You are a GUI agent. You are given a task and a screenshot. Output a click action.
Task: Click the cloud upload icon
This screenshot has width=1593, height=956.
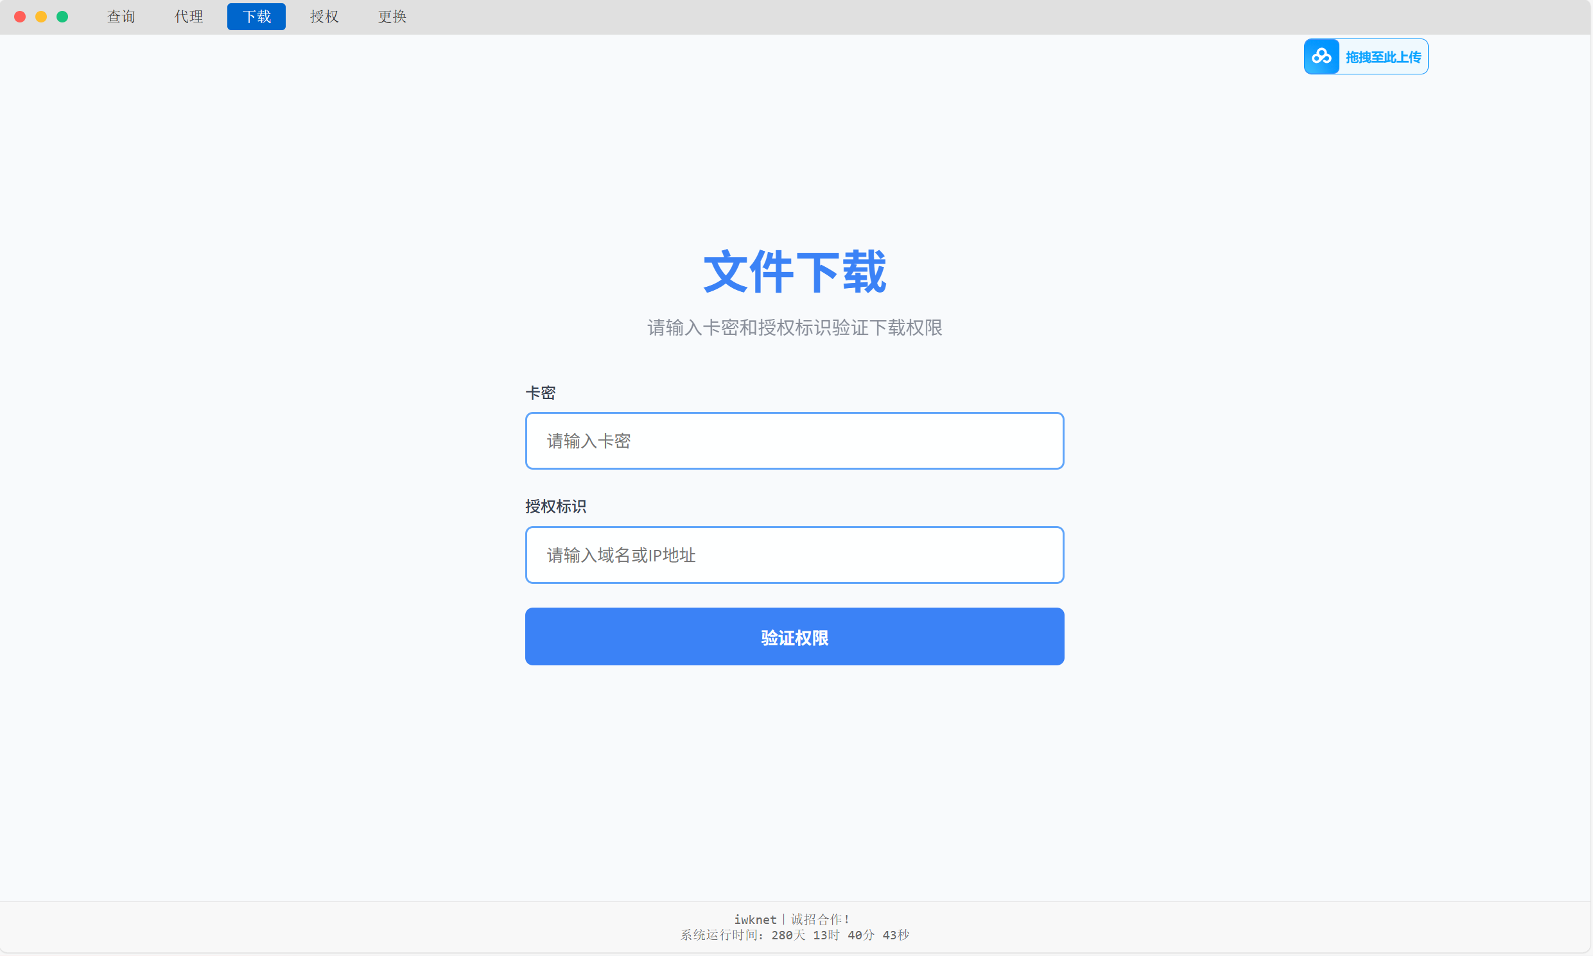click(1321, 56)
